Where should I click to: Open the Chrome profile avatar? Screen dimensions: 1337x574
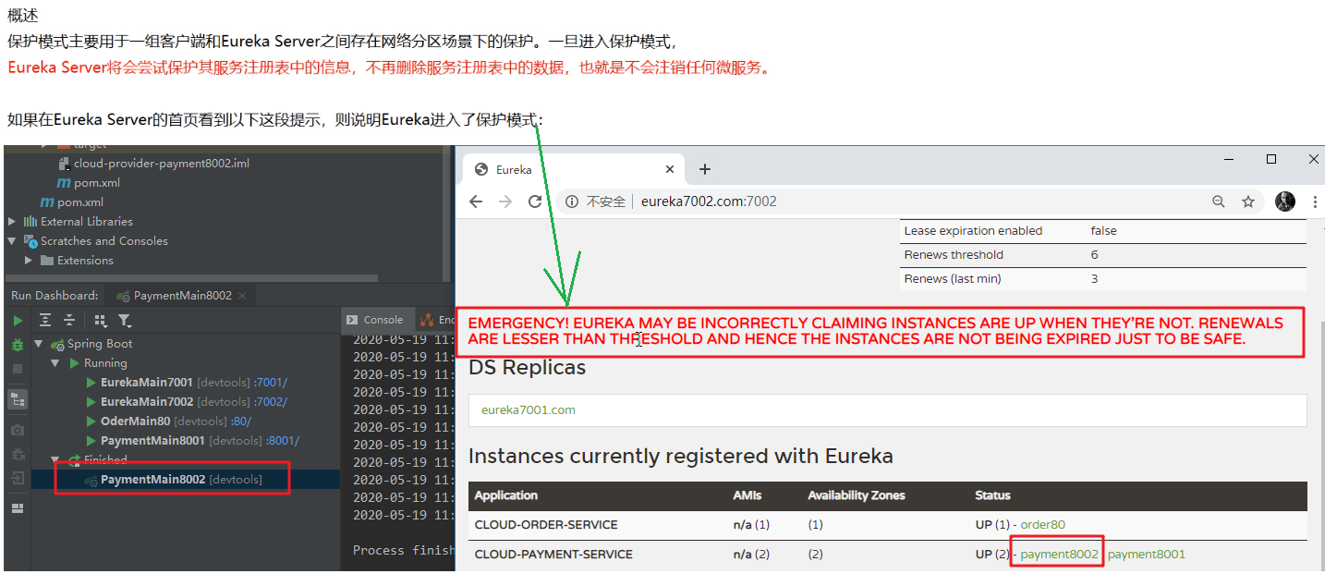pos(1285,202)
